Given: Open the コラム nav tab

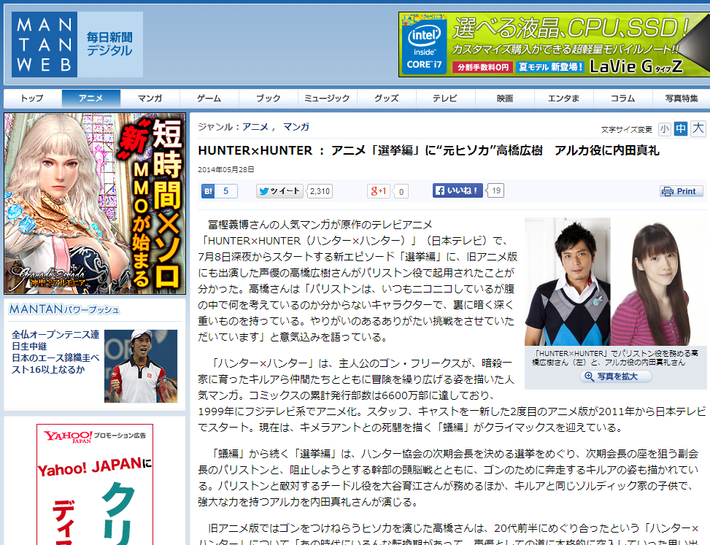Looking at the screenshot, I should 623,98.
